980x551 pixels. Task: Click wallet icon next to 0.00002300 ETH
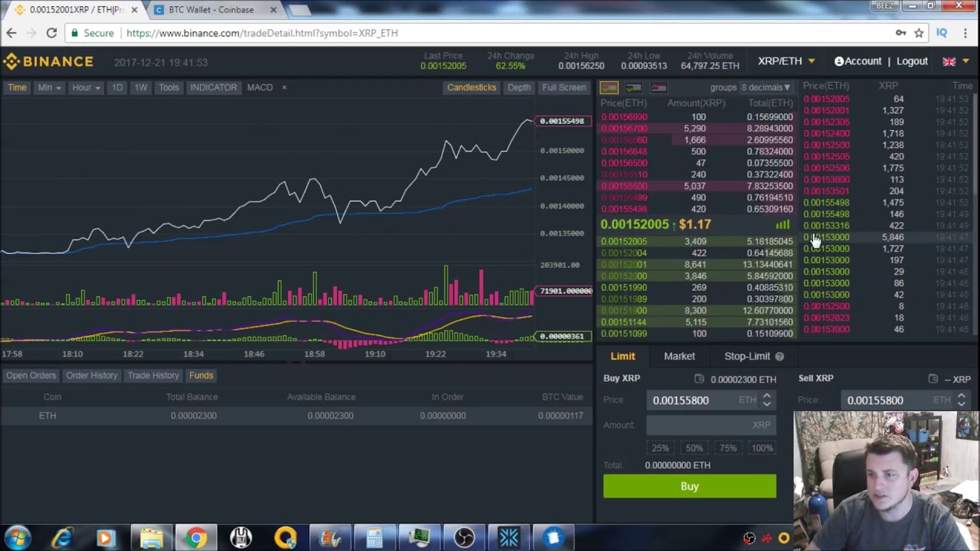tap(699, 379)
